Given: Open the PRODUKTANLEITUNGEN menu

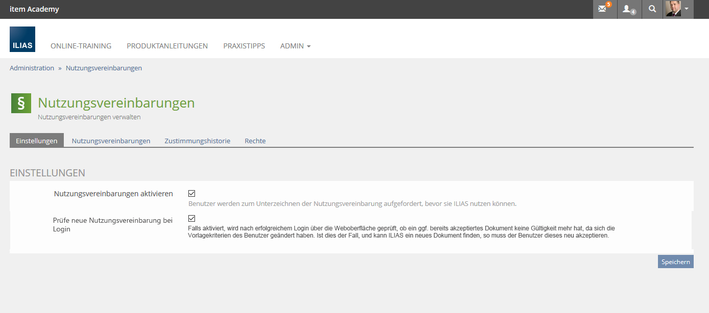Looking at the screenshot, I should 167,46.
